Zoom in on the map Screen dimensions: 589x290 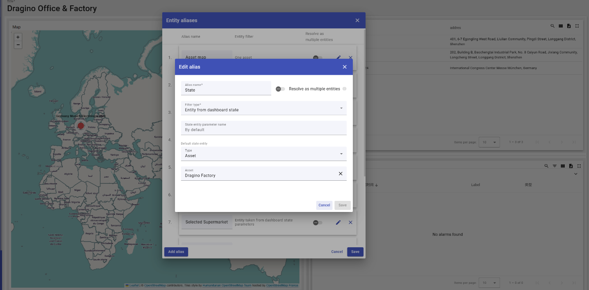tap(18, 37)
